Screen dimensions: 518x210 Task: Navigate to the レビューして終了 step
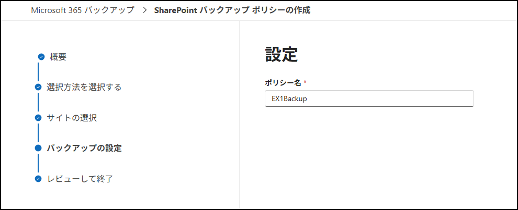click(80, 179)
